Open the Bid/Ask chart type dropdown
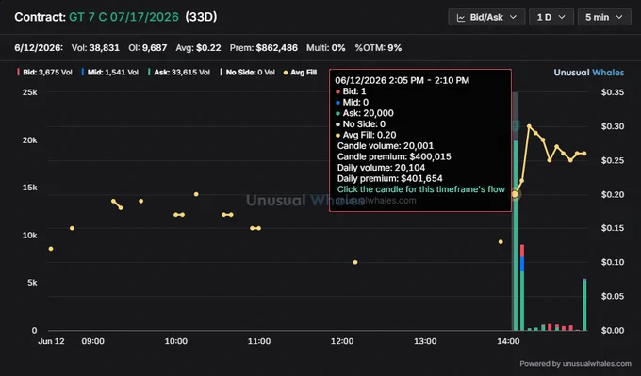This screenshot has width=641, height=376. click(x=486, y=17)
